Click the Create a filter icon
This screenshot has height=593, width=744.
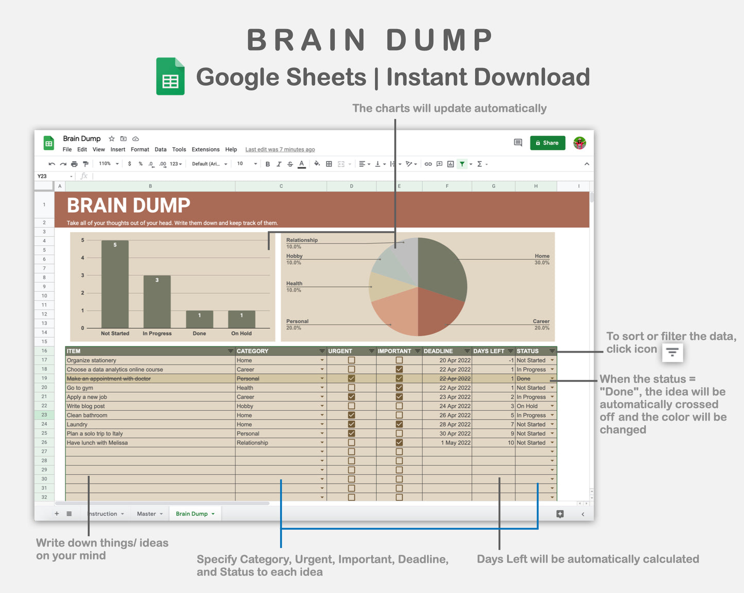point(462,164)
